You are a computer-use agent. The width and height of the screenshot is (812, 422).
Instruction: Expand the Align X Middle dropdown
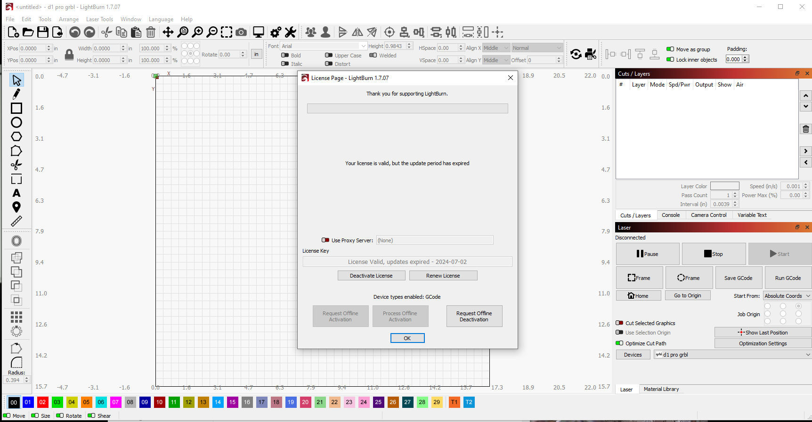pos(496,48)
